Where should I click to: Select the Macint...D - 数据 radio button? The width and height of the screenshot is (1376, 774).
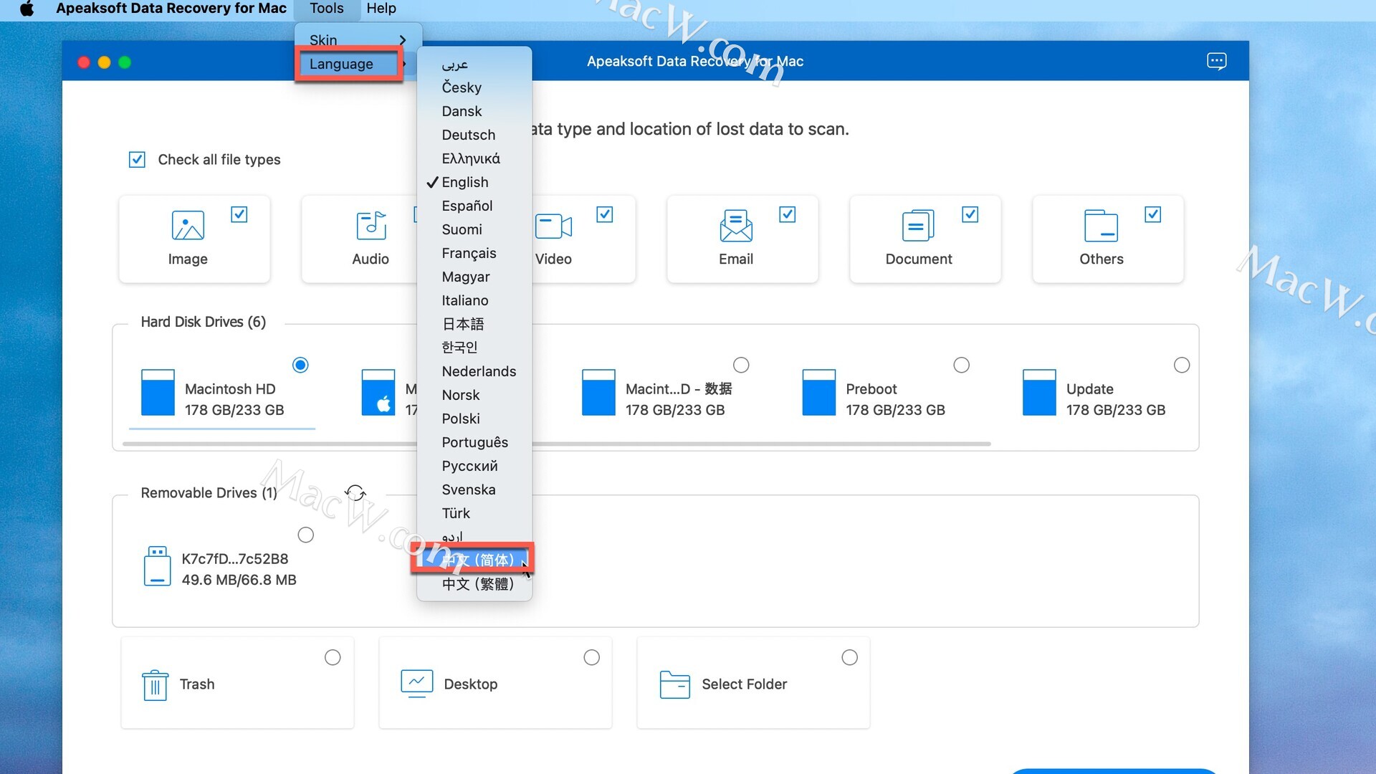[742, 365]
